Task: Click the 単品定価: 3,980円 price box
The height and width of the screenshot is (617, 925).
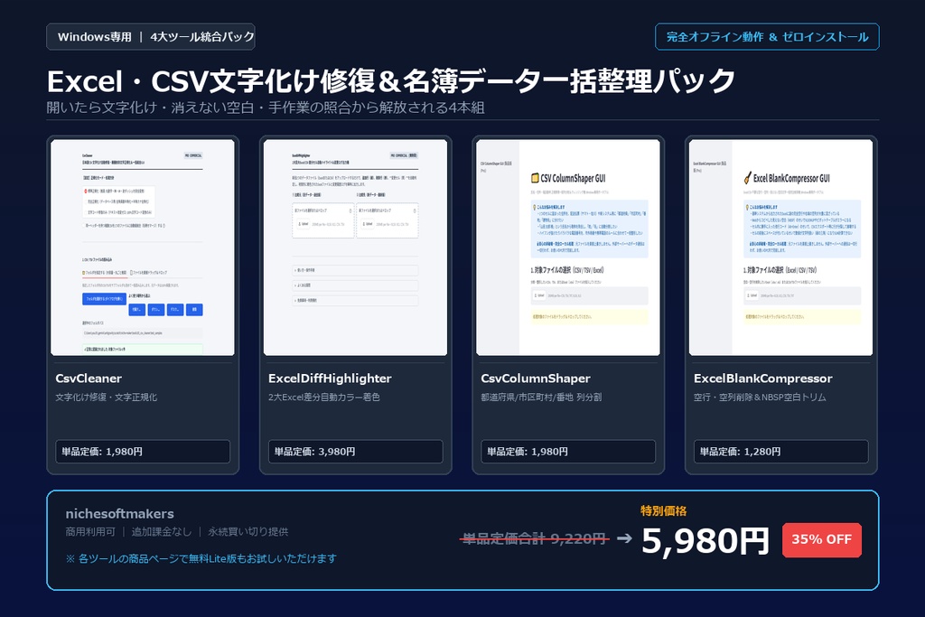Action: pos(355,452)
